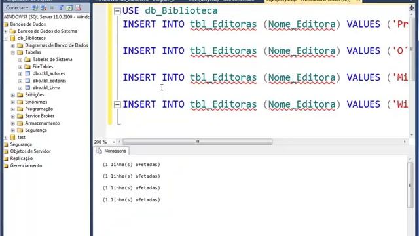The image size is (419, 236).
Task: Click the Service Broker folder icon
Action: 20,116
